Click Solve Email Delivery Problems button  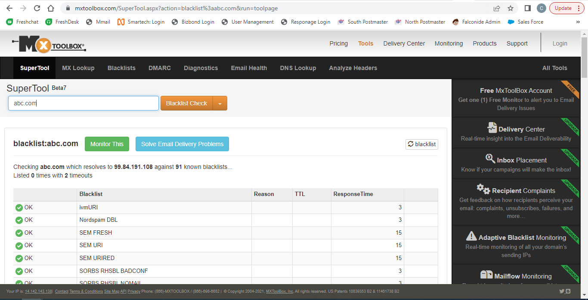tap(182, 144)
